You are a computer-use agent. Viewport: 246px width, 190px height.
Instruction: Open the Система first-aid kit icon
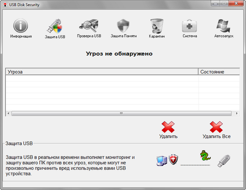coord(190,26)
